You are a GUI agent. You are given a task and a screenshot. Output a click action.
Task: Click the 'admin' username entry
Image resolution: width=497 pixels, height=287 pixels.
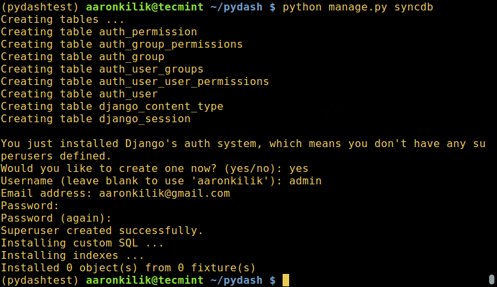pos(305,181)
